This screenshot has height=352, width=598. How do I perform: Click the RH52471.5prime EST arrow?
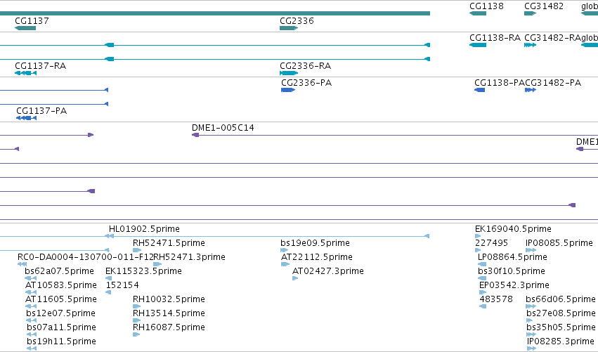pyautogui.click(x=137, y=250)
